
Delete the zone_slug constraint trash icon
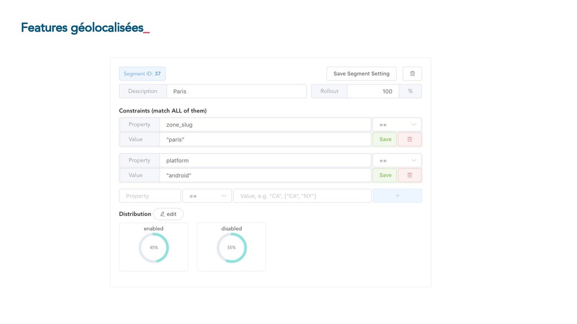pos(410,139)
